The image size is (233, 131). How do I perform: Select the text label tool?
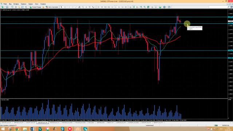[x=90, y=7]
